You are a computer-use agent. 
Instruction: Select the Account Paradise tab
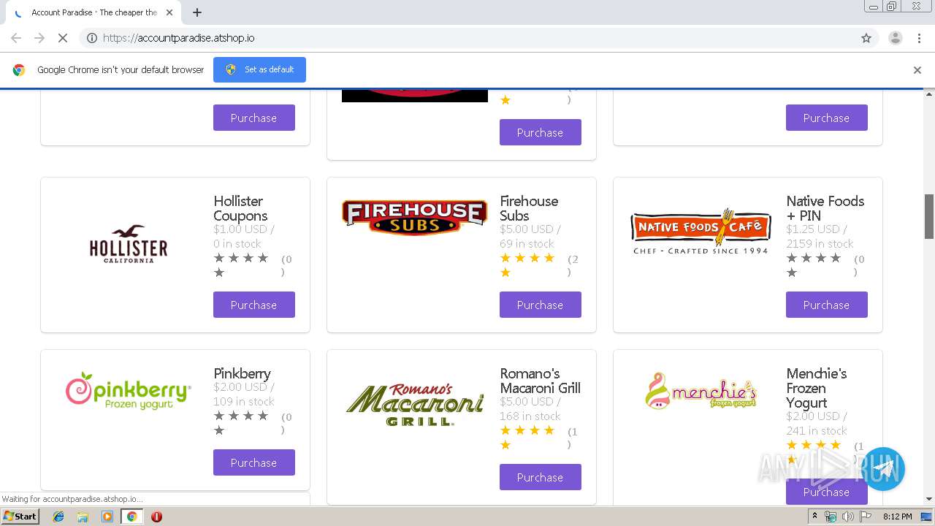(93, 12)
